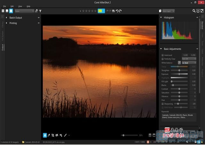This screenshot has height=145, width=205.
Task: Adjust the zoom level slider
Action: pos(129,135)
